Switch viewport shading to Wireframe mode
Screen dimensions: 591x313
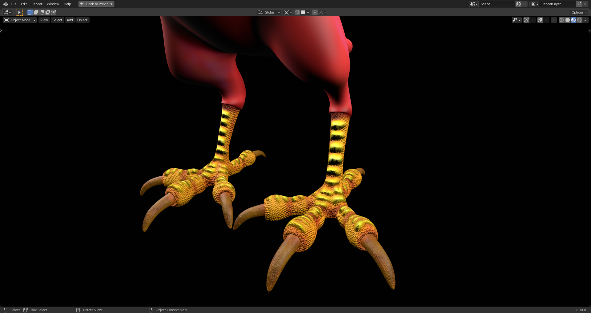click(561, 20)
